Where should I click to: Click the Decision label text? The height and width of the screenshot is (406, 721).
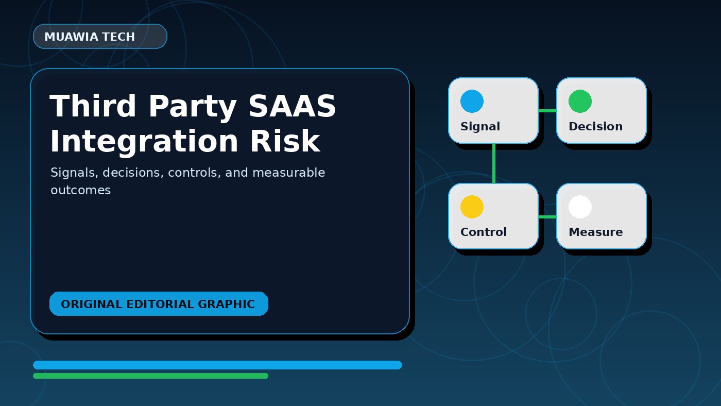[x=595, y=127]
